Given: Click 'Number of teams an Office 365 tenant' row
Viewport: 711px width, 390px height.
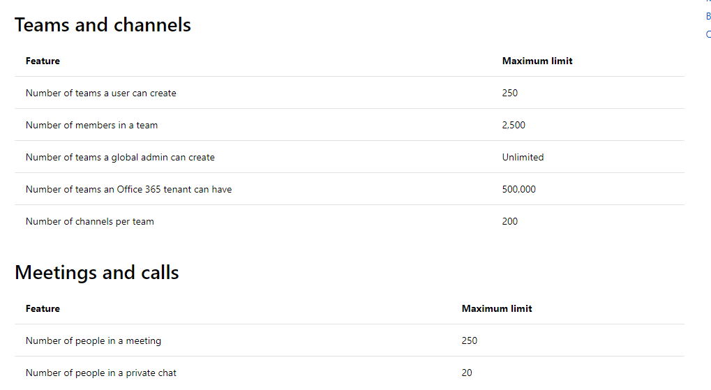Looking at the screenshot, I should click(349, 189).
